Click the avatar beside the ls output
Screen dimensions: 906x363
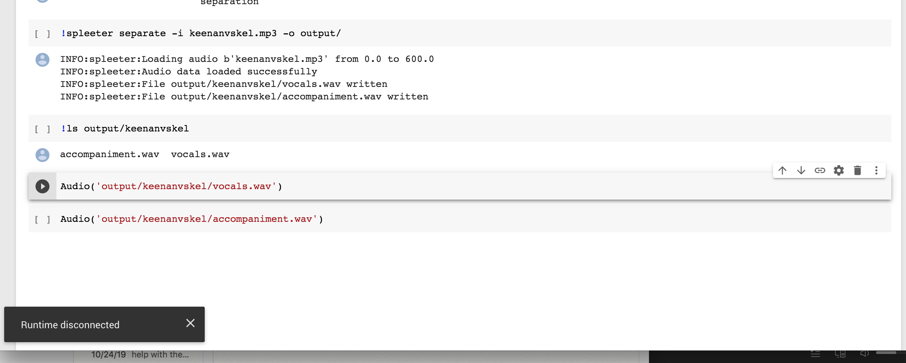tap(42, 155)
